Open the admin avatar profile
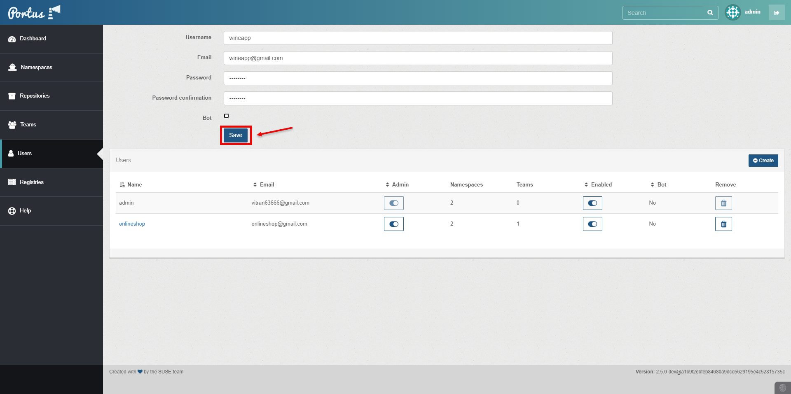The width and height of the screenshot is (791, 394). tap(732, 12)
